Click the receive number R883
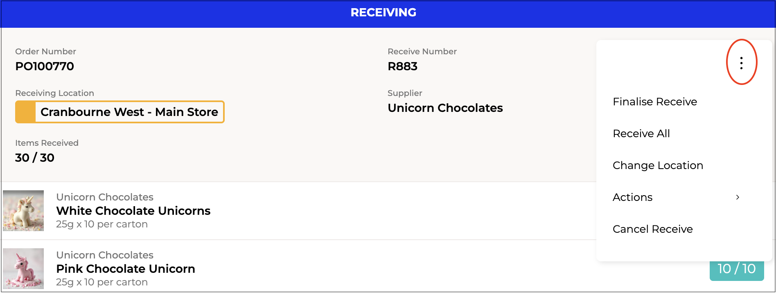The width and height of the screenshot is (776, 294). (x=402, y=66)
